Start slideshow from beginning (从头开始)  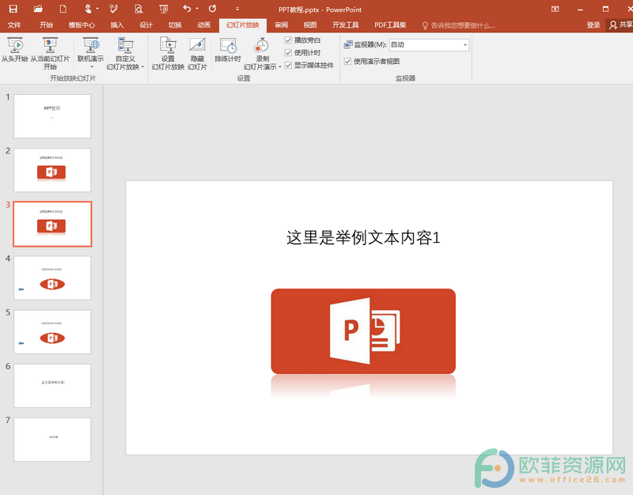pyautogui.click(x=14, y=50)
